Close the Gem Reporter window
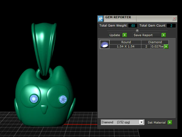The height and width of the screenshot is (137, 182). point(174,19)
